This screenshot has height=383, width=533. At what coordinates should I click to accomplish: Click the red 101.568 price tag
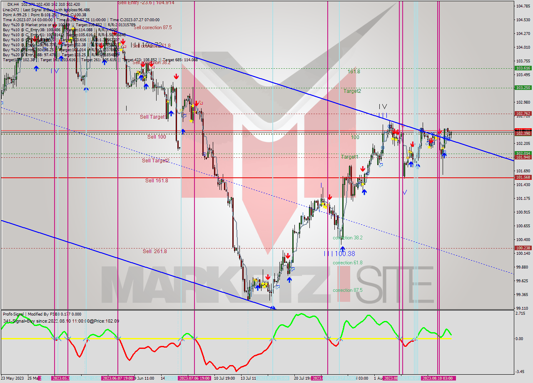523,177
